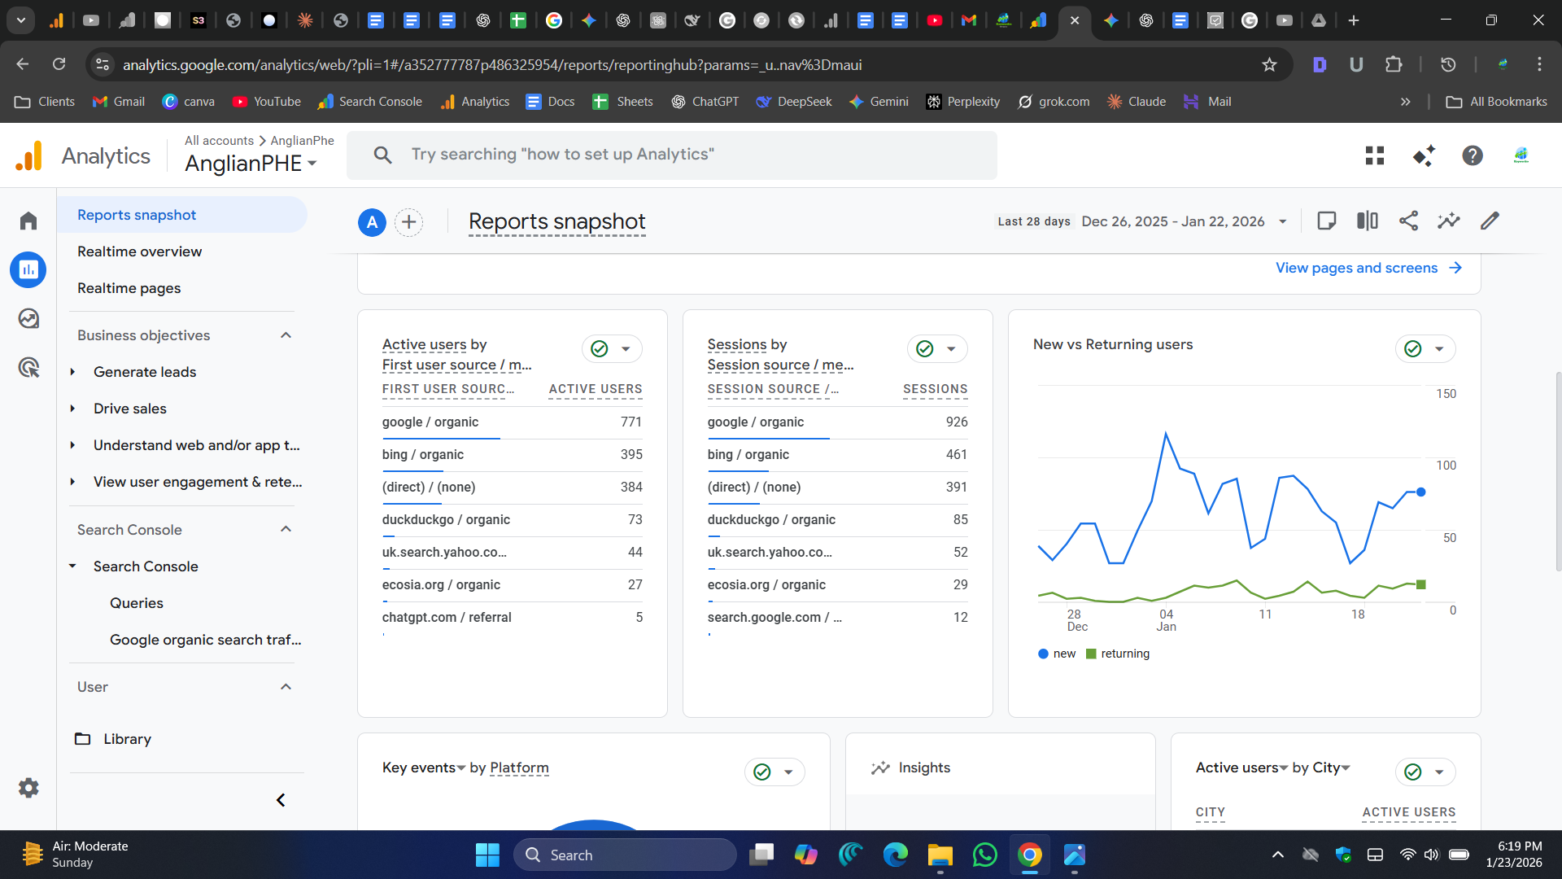Screen dimensions: 1562x879
Task: Share this report using the share icon
Action: 1408,221
